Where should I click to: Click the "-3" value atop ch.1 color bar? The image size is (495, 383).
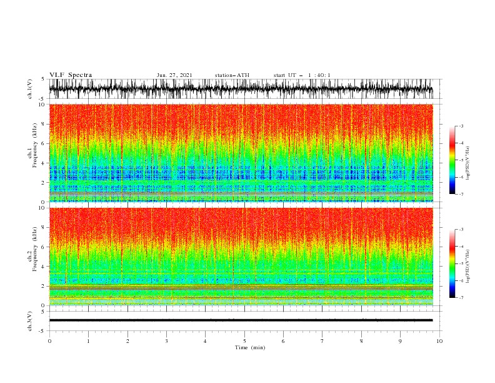[x=461, y=126]
